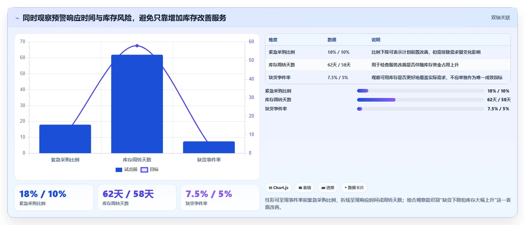Click the 说明 table column header
Viewport: 525px width, 225px height.
tap(376, 40)
